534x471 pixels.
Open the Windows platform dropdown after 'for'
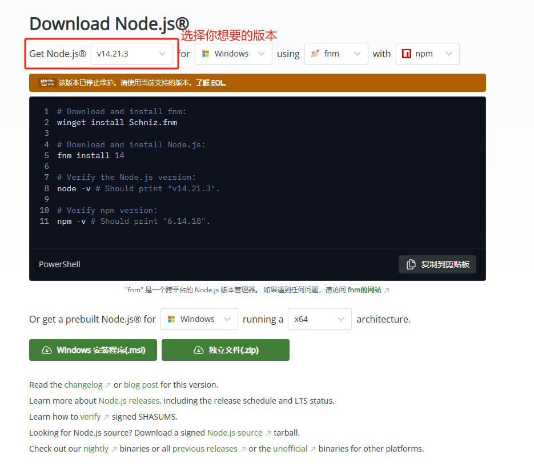click(x=233, y=54)
